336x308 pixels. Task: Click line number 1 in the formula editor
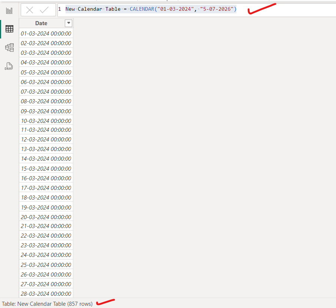60,9
